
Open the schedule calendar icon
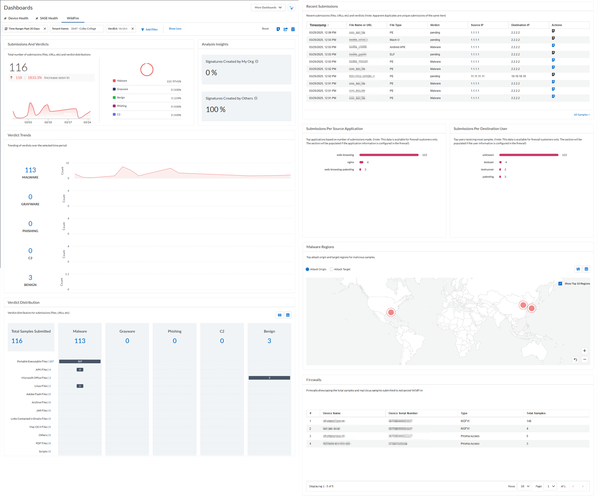point(293,29)
